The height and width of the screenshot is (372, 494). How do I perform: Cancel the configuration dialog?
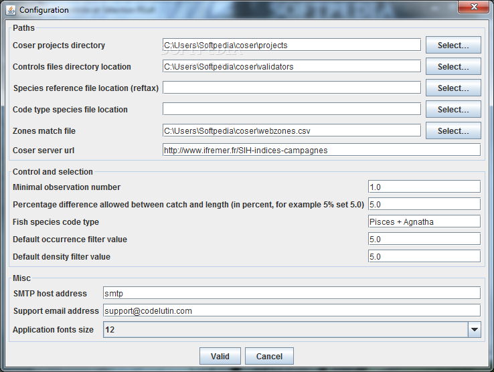[x=269, y=356]
